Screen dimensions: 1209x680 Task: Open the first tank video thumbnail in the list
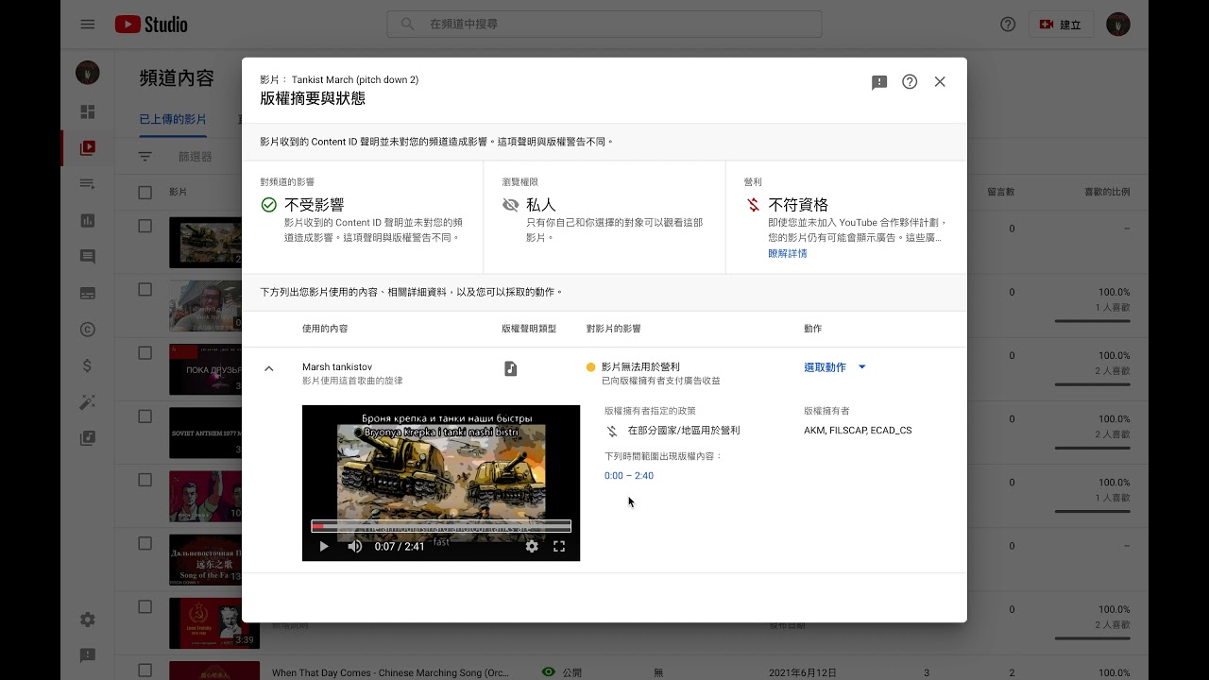click(x=205, y=243)
